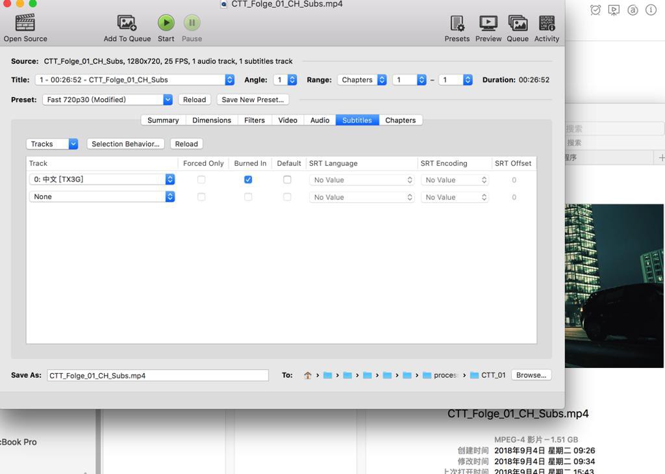Image resolution: width=665 pixels, height=474 pixels.
Task: Open SRT Encoding dropdown for first track
Action: coord(454,180)
